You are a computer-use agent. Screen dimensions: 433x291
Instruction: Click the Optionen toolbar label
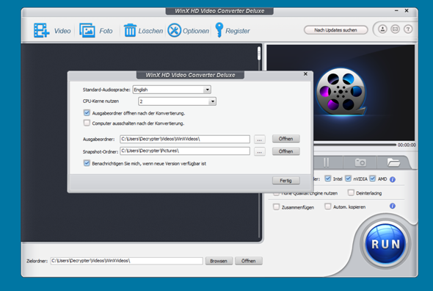(196, 31)
